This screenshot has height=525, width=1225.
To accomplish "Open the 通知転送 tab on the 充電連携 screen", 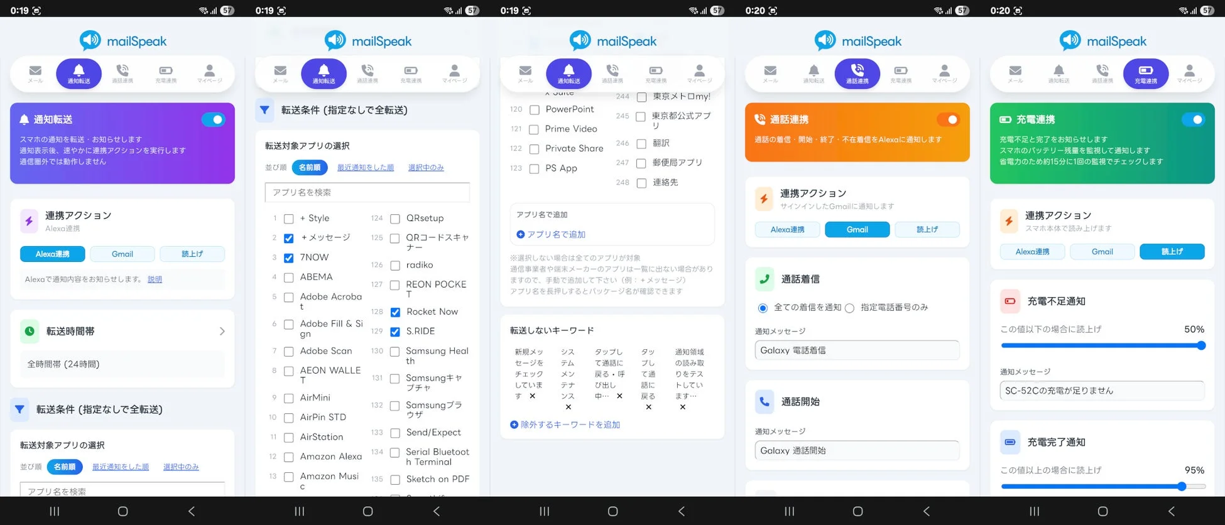I will (x=1059, y=73).
